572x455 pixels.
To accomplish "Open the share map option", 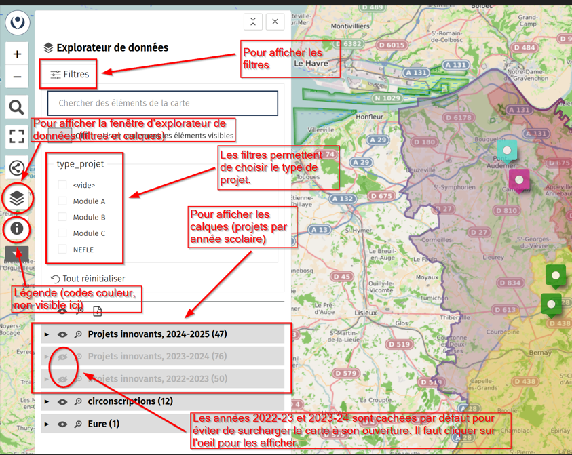I will click(17, 167).
